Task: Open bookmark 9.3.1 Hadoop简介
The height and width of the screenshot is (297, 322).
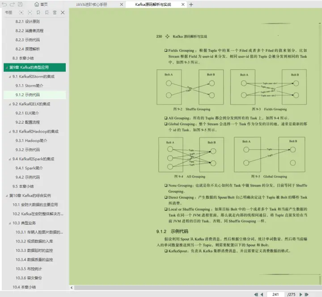Action: point(31,141)
